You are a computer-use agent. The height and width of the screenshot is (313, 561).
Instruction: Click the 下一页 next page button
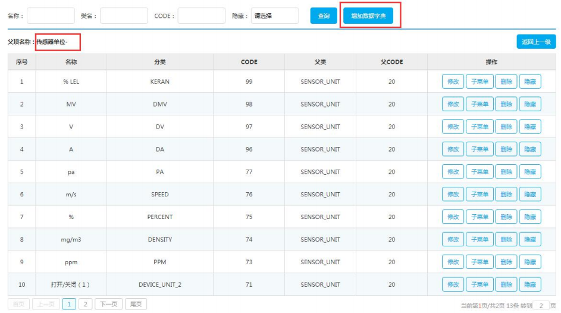coord(108,305)
